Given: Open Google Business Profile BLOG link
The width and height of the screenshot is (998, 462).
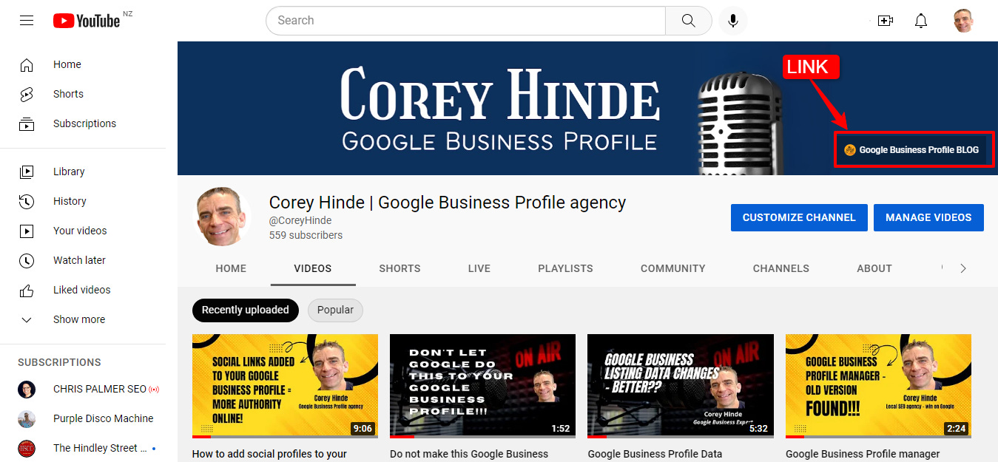Looking at the screenshot, I should (x=914, y=150).
